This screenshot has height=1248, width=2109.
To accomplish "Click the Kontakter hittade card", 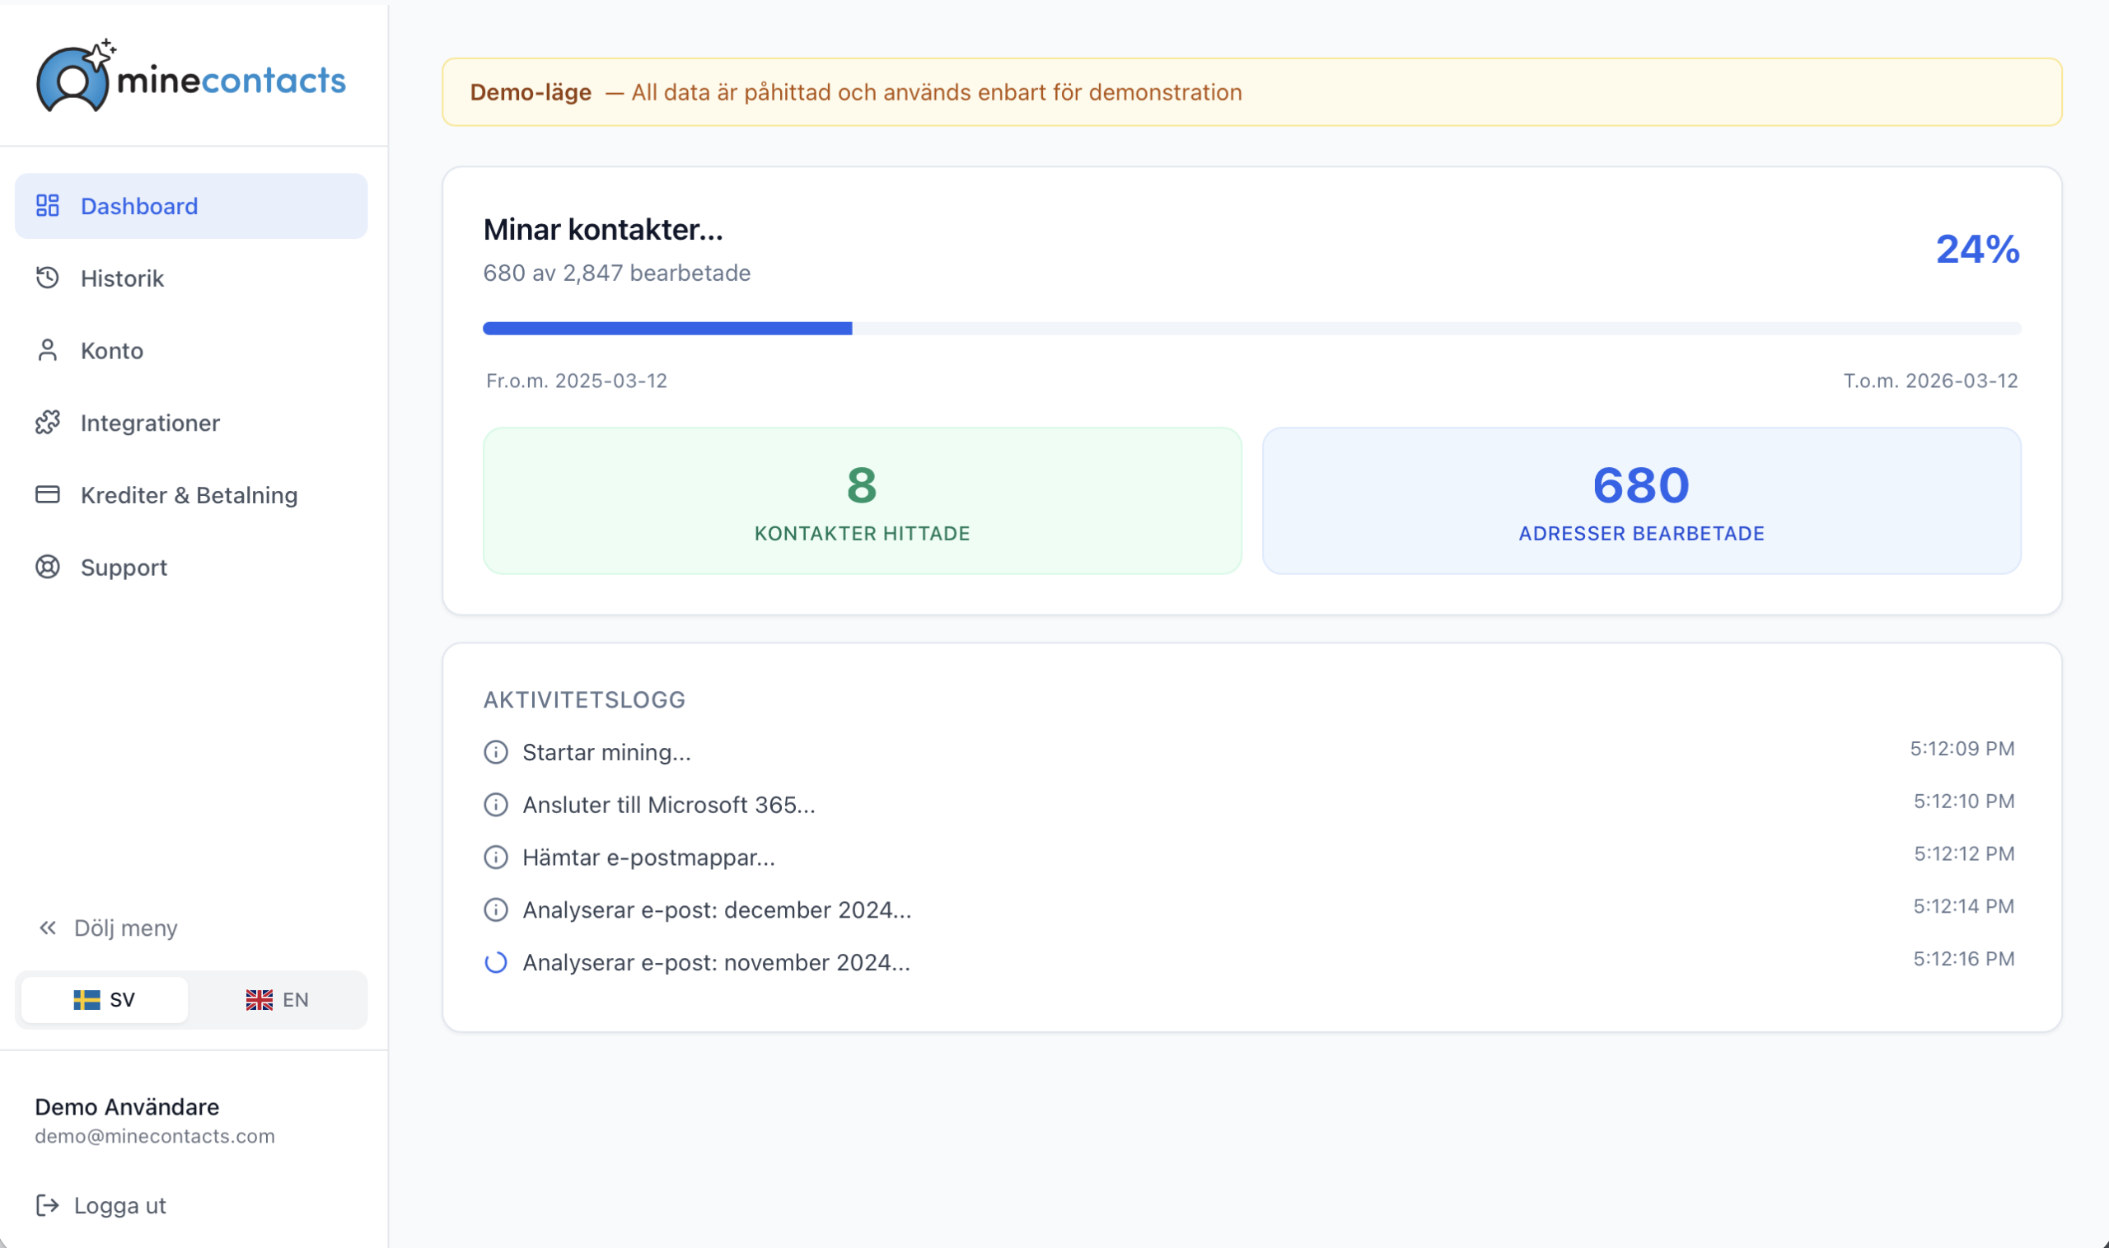I will pos(862,500).
